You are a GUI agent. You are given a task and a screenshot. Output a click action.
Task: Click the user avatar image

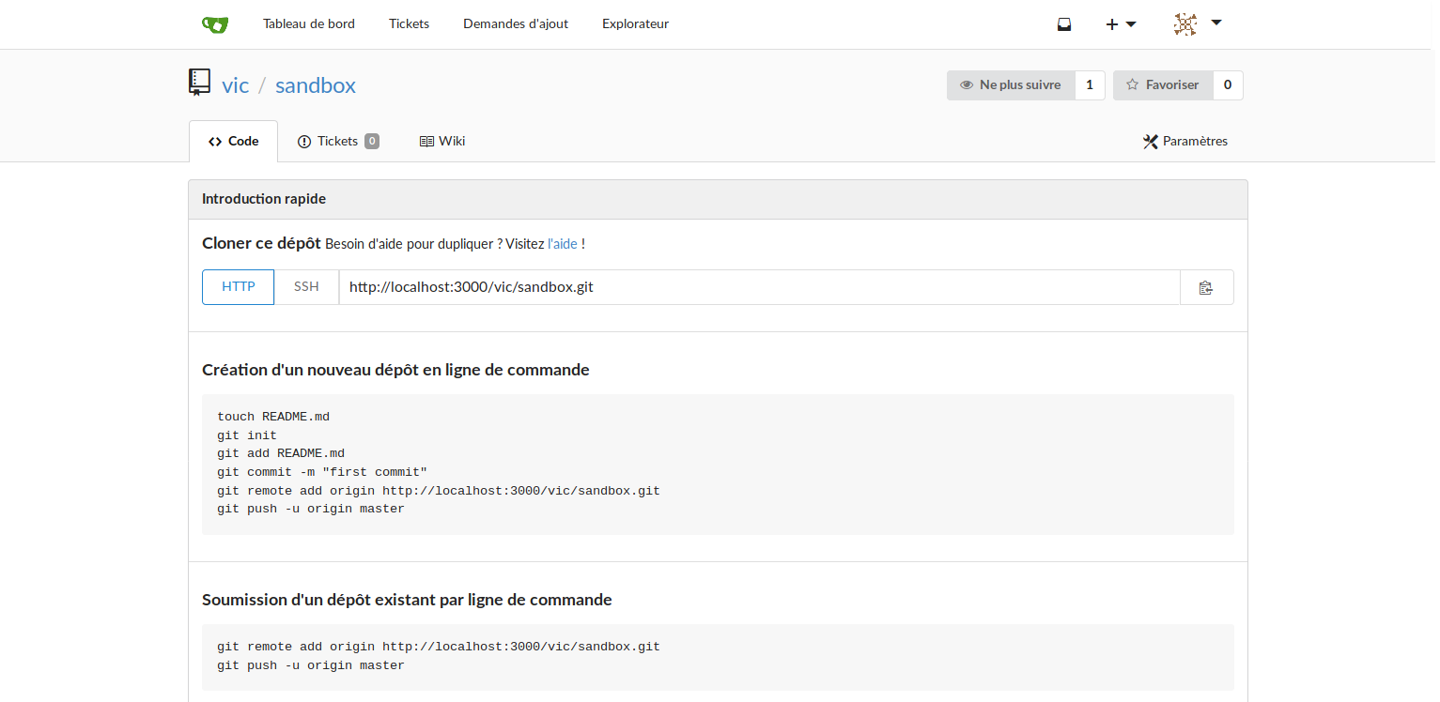(x=1185, y=24)
